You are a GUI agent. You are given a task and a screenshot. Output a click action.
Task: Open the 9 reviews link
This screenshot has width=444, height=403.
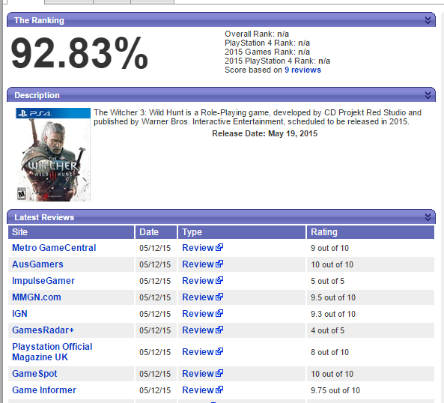pos(302,70)
